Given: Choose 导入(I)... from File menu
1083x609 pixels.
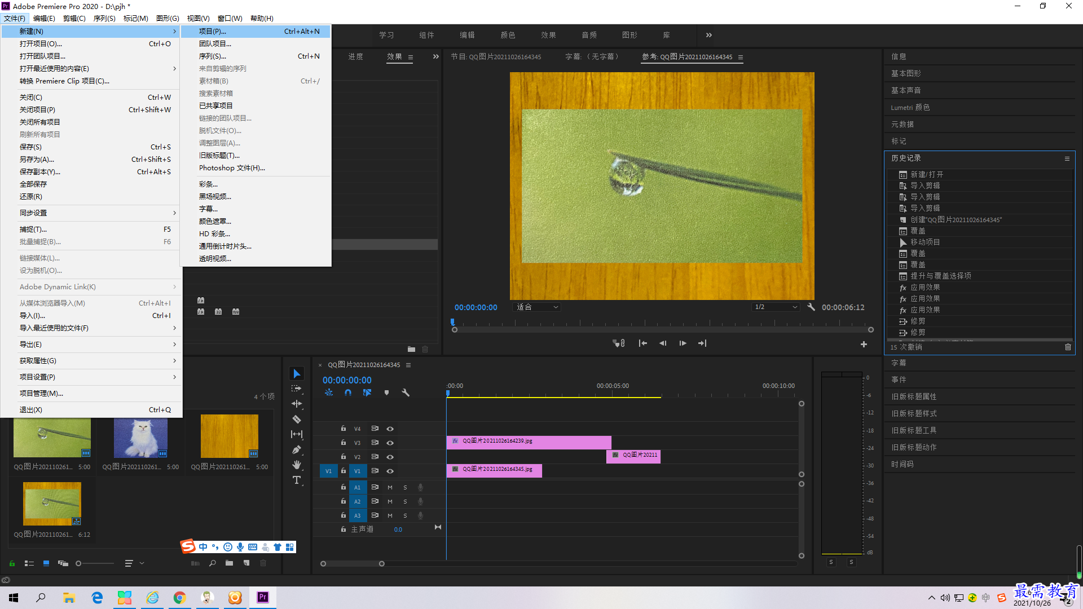Looking at the screenshot, I should [x=91, y=316].
